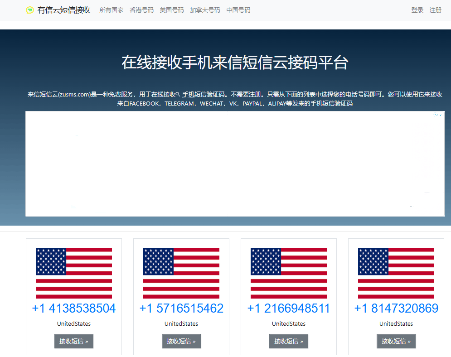Open phone number +1 2166948511
Viewport: 451px width, 357px height.
point(289,309)
